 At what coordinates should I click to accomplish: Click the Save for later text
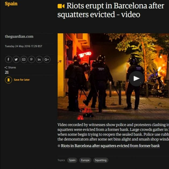pyautogui.click(x=22, y=80)
